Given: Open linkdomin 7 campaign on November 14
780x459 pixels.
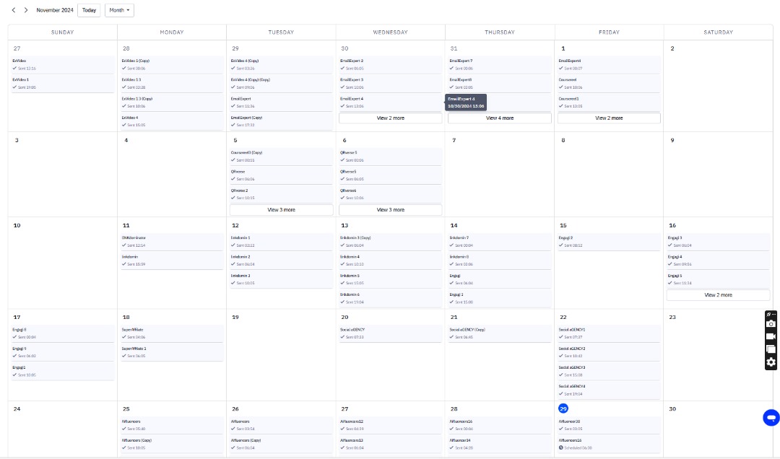Looking at the screenshot, I should [x=500, y=242].
